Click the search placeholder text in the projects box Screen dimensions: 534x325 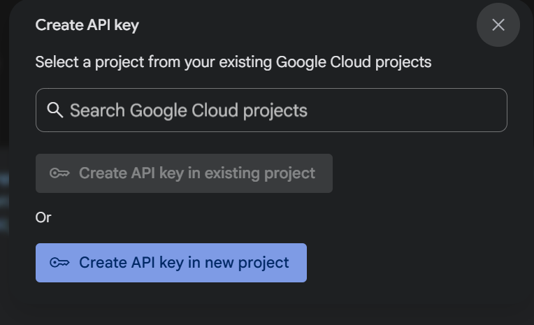click(x=189, y=110)
